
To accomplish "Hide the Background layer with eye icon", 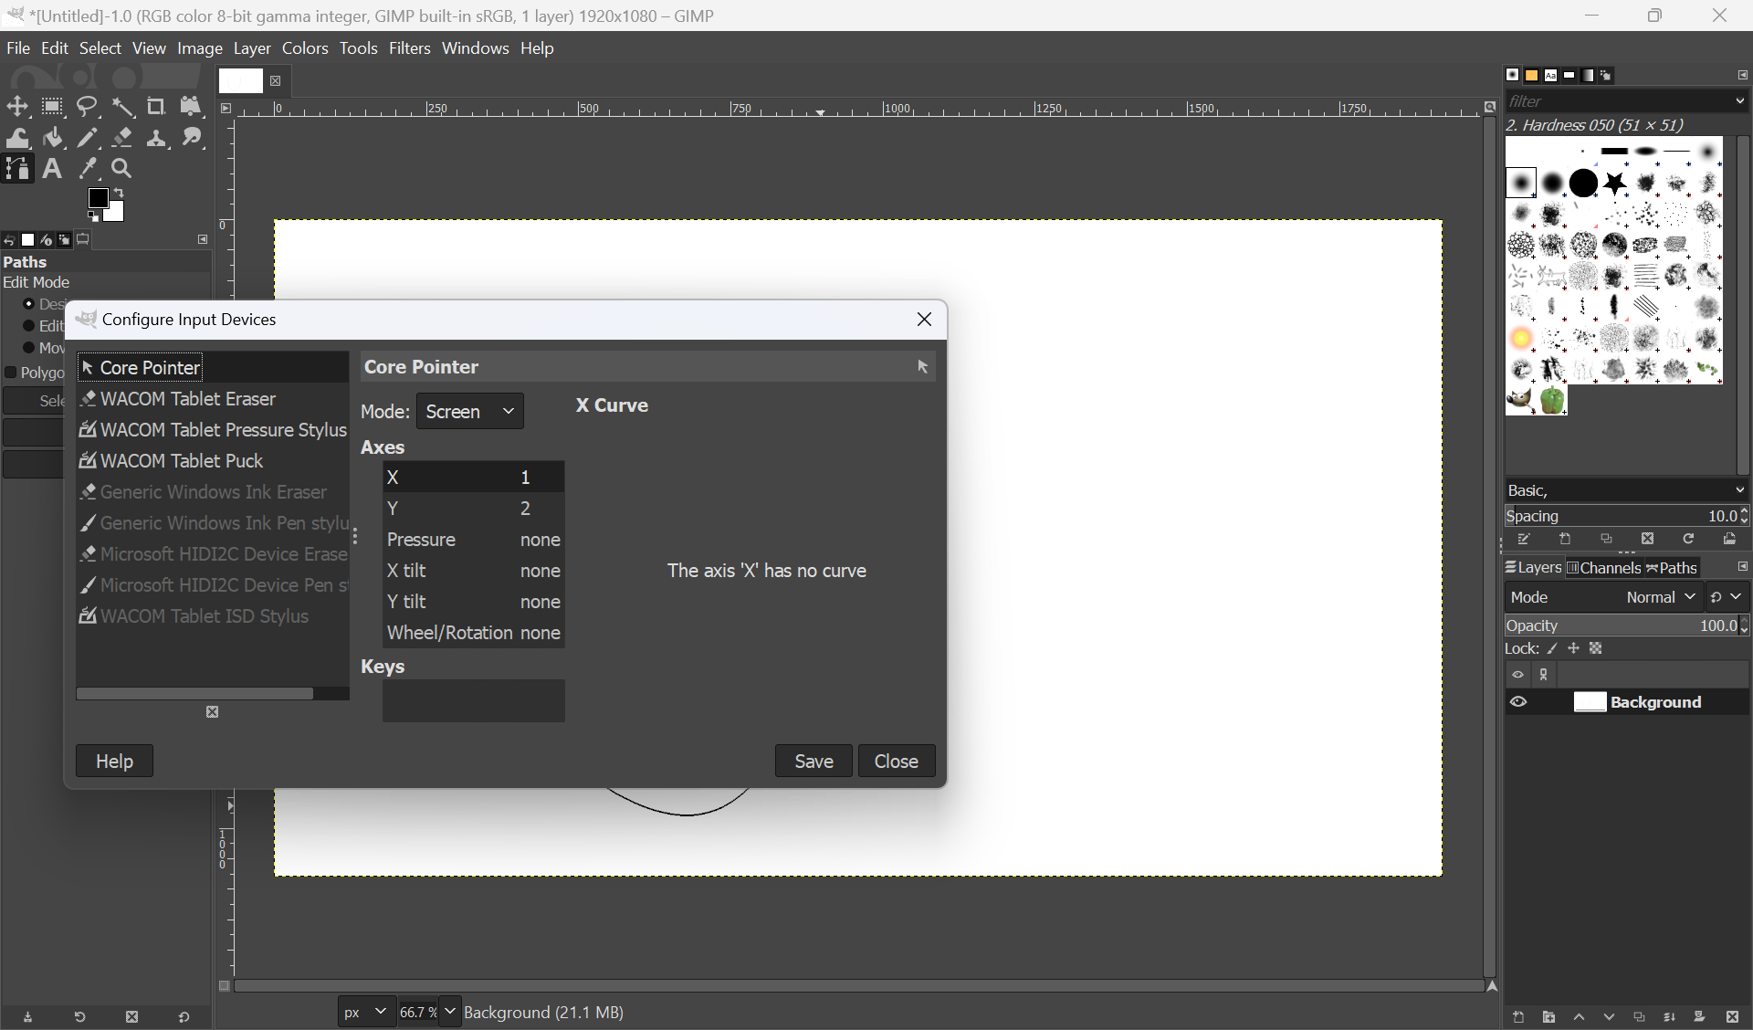I will pyautogui.click(x=1518, y=702).
